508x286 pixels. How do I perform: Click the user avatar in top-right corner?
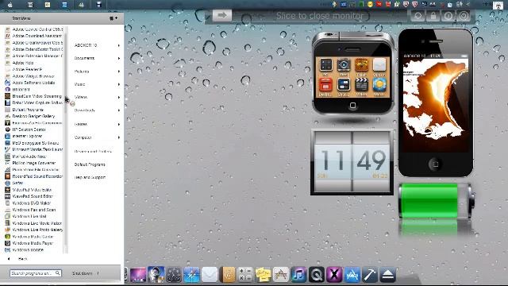point(498,6)
